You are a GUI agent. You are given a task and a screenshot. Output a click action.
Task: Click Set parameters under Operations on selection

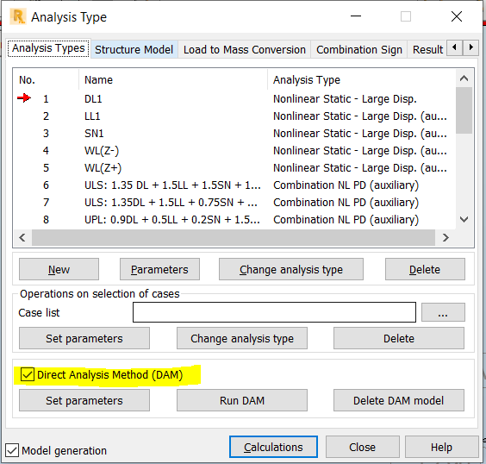click(84, 338)
